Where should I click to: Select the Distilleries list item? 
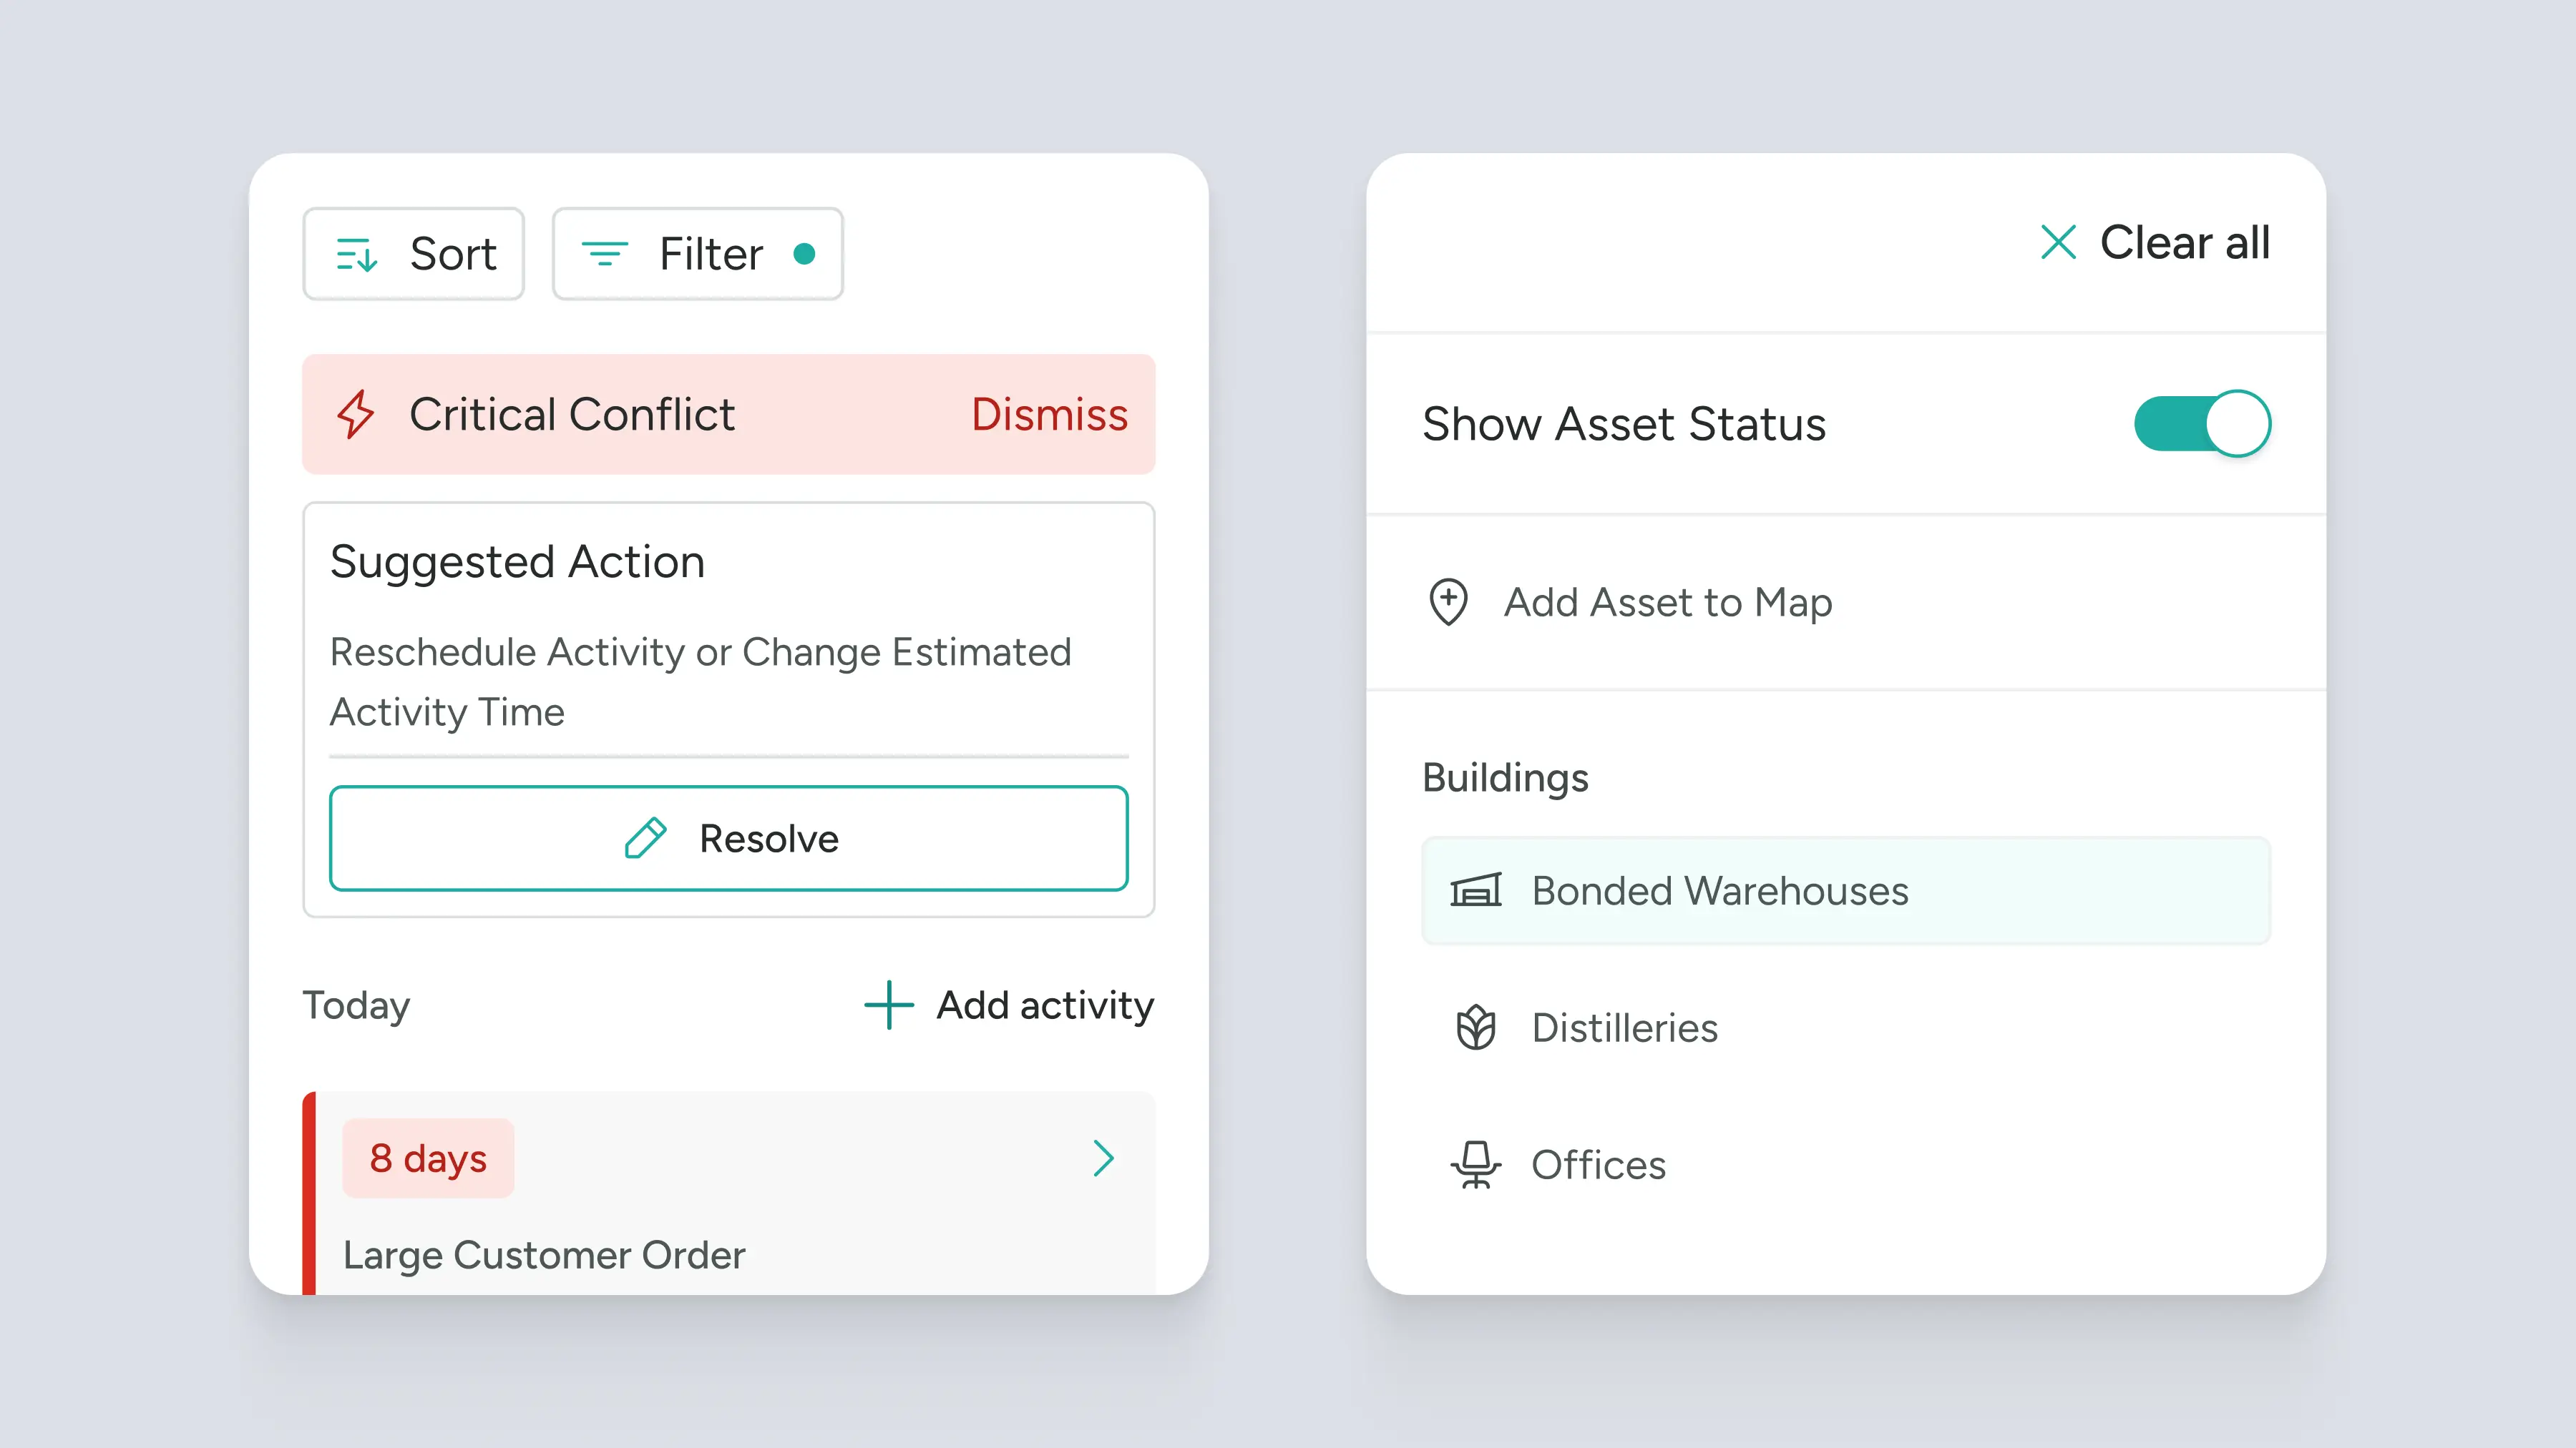1625,1028
